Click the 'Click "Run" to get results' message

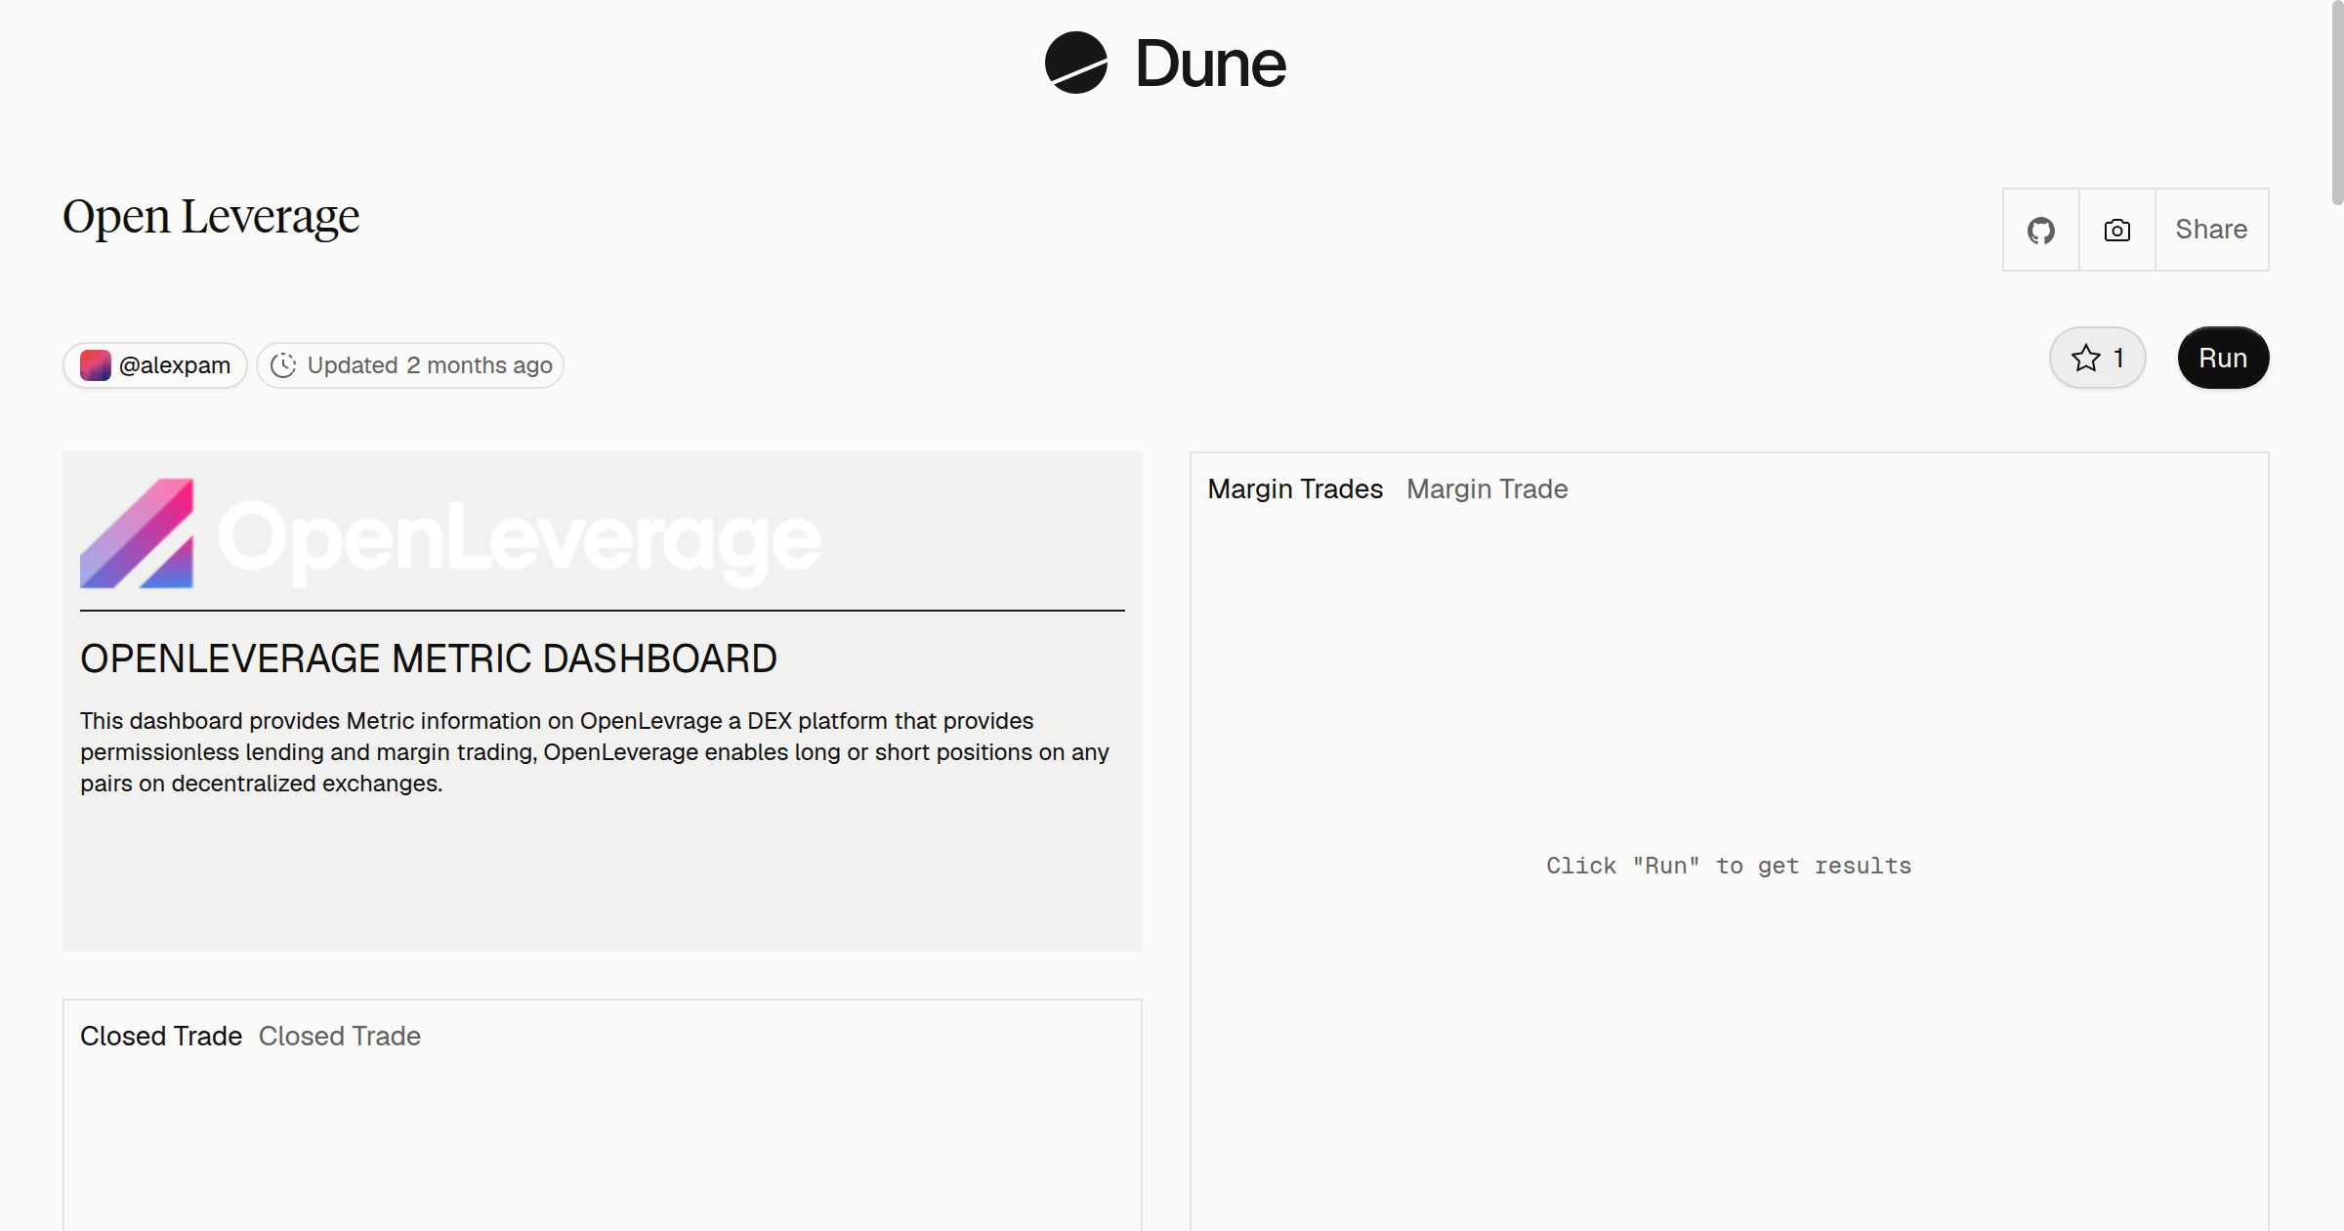point(1729,866)
